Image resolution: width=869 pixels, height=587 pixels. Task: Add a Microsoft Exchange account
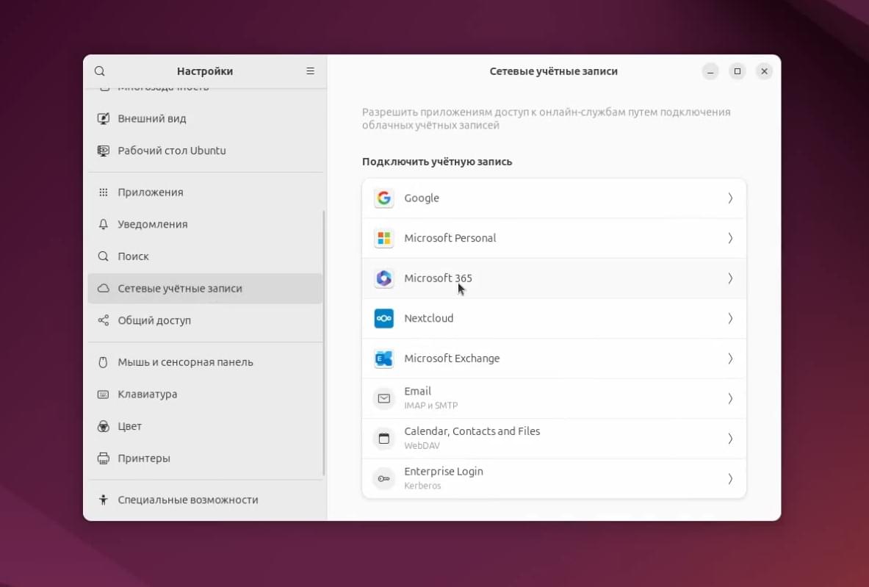click(x=554, y=359)
